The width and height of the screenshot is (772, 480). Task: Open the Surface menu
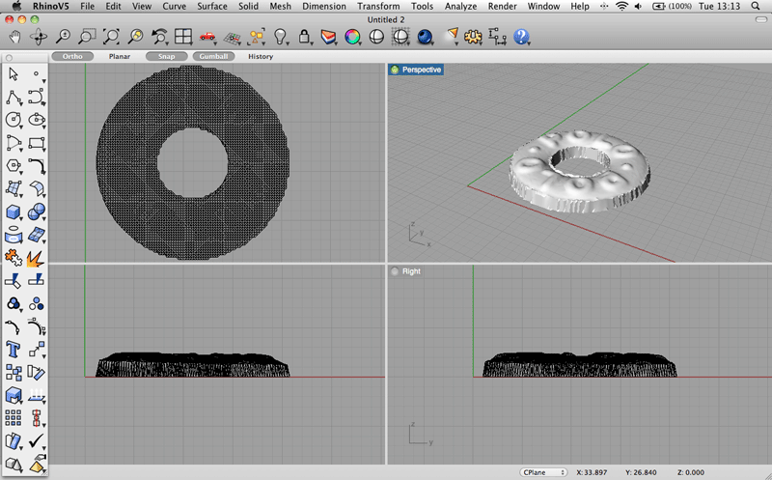point(212,7)
